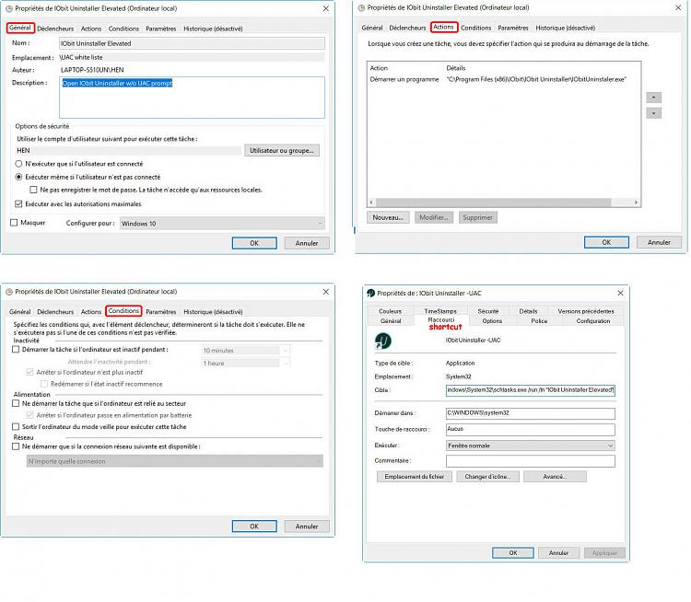Check Ne démarrer que si la connexion réseau disponible
691x602 pixels.
tap(16, 446)
